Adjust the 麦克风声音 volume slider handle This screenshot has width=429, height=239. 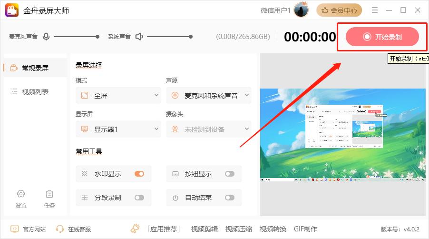(x=97, y=36)
